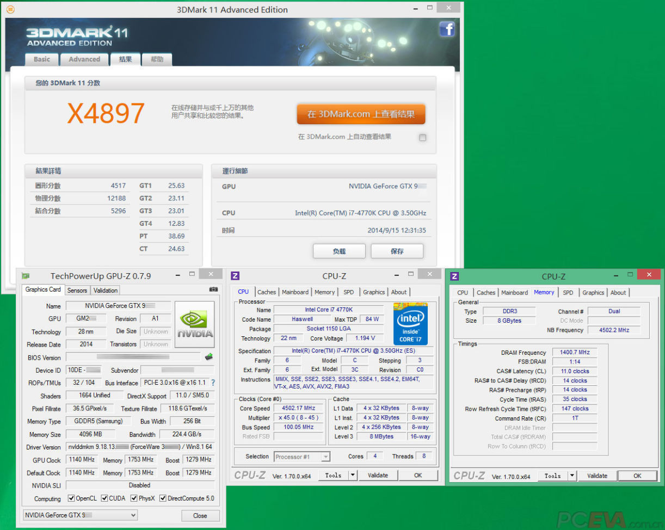Open the Validation tab in GPU-Z
665x530 pixels.
tap(106, 290)
